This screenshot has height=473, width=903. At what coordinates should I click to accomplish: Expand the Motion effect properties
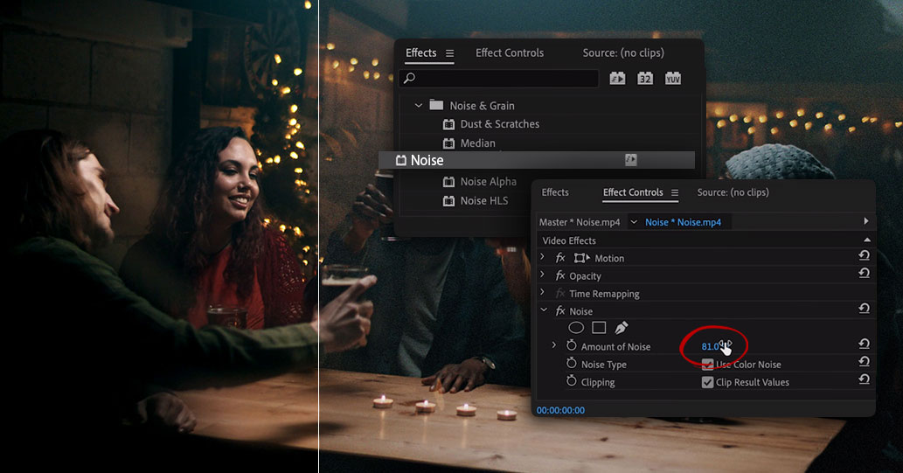coord(542,258)
